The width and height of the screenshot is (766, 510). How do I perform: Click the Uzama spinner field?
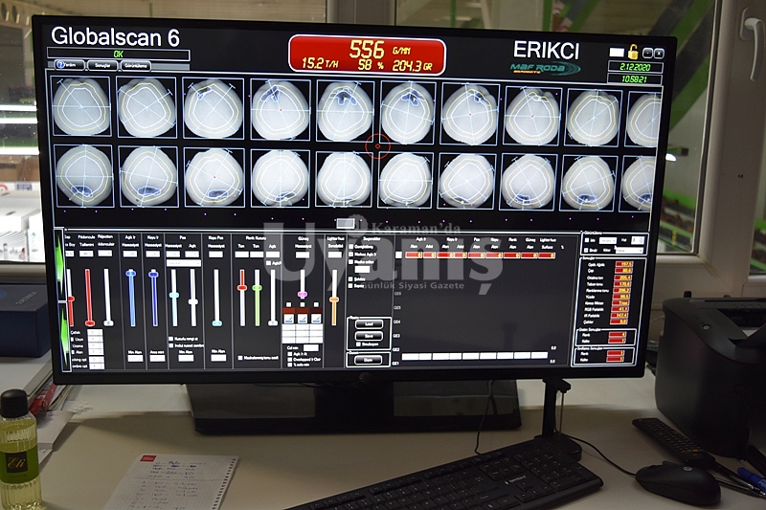pyautogui.click(x=96, y=345)
